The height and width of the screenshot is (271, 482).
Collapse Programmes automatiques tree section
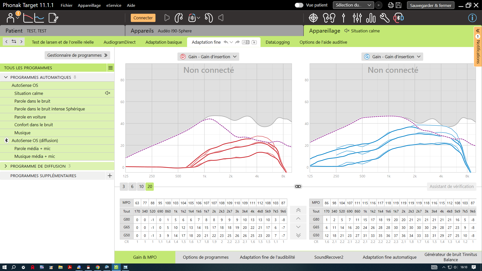pos(6,77)
